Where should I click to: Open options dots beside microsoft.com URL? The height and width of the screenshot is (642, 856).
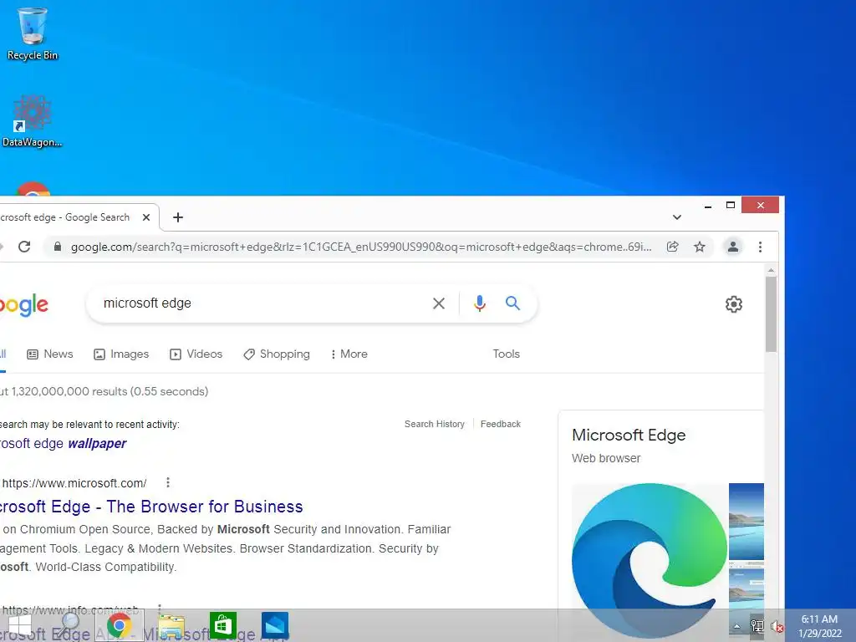(x=167, y=482)
